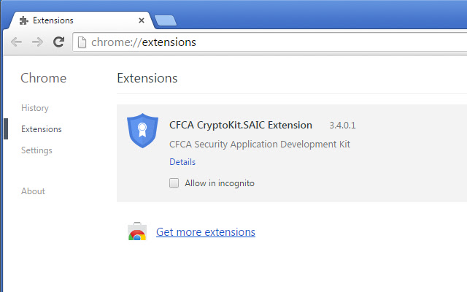Click the Chrome Web Store icon
467x292 pixels.
[x=136, y=232]
